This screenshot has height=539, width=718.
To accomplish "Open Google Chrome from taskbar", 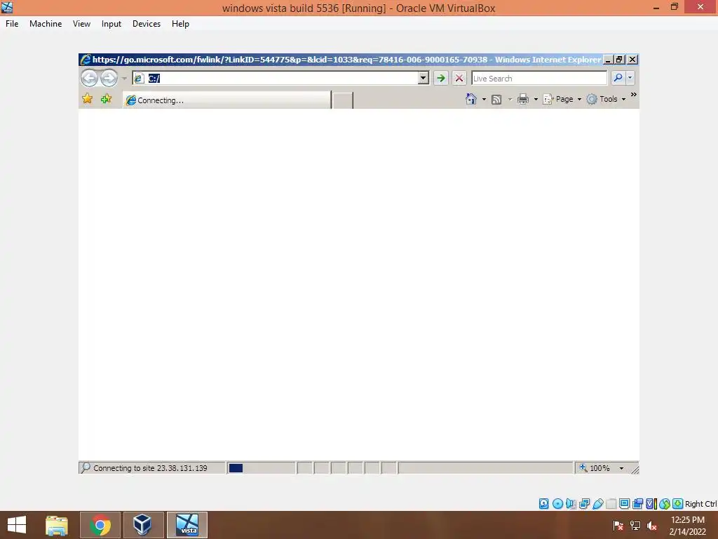I will [x=100, y=525].
